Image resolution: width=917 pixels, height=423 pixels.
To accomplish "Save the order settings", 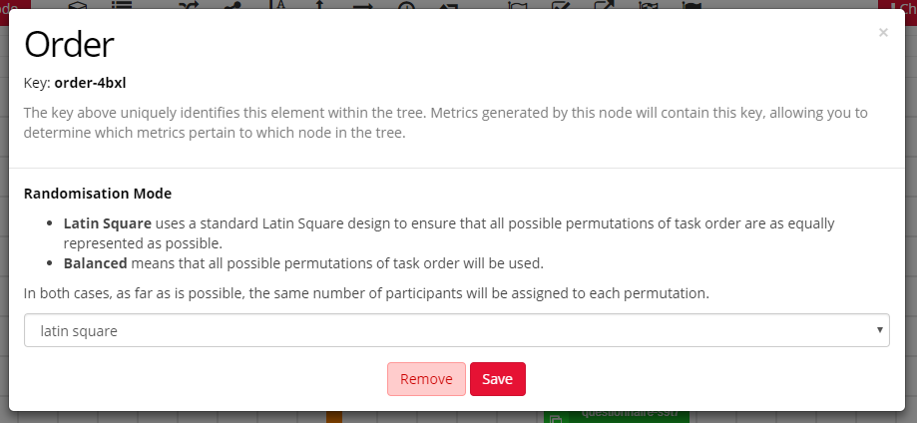I will [x=497, y=379].
